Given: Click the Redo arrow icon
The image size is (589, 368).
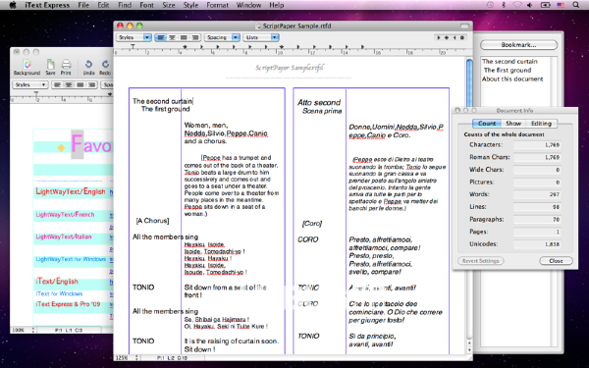Looking at the screenshot, I should click(x=105, y=64).
